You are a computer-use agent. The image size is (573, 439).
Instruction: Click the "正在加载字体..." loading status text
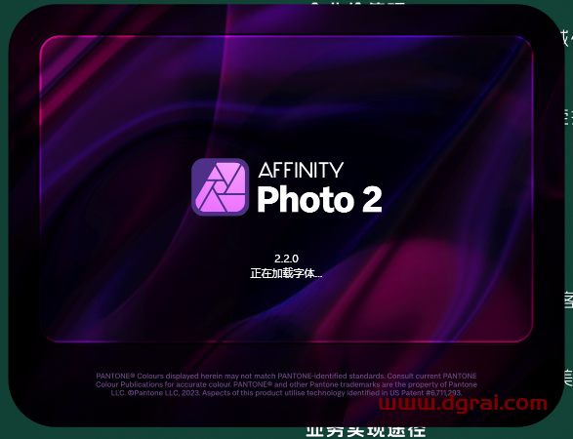286,273
